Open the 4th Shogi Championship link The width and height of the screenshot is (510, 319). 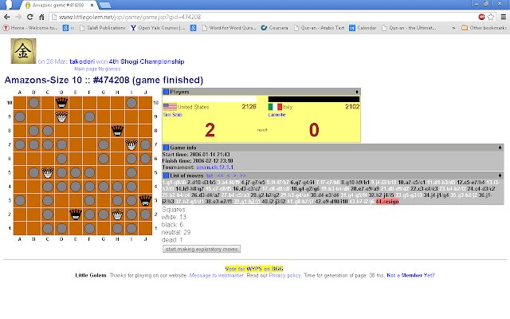tap(147, 61)
